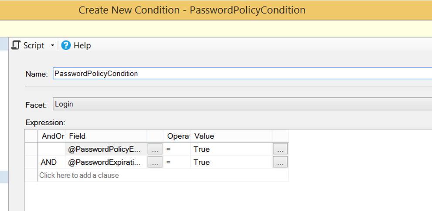
Task: Open the Facet combo box showing Login
Action: click(x=242, y=104)
